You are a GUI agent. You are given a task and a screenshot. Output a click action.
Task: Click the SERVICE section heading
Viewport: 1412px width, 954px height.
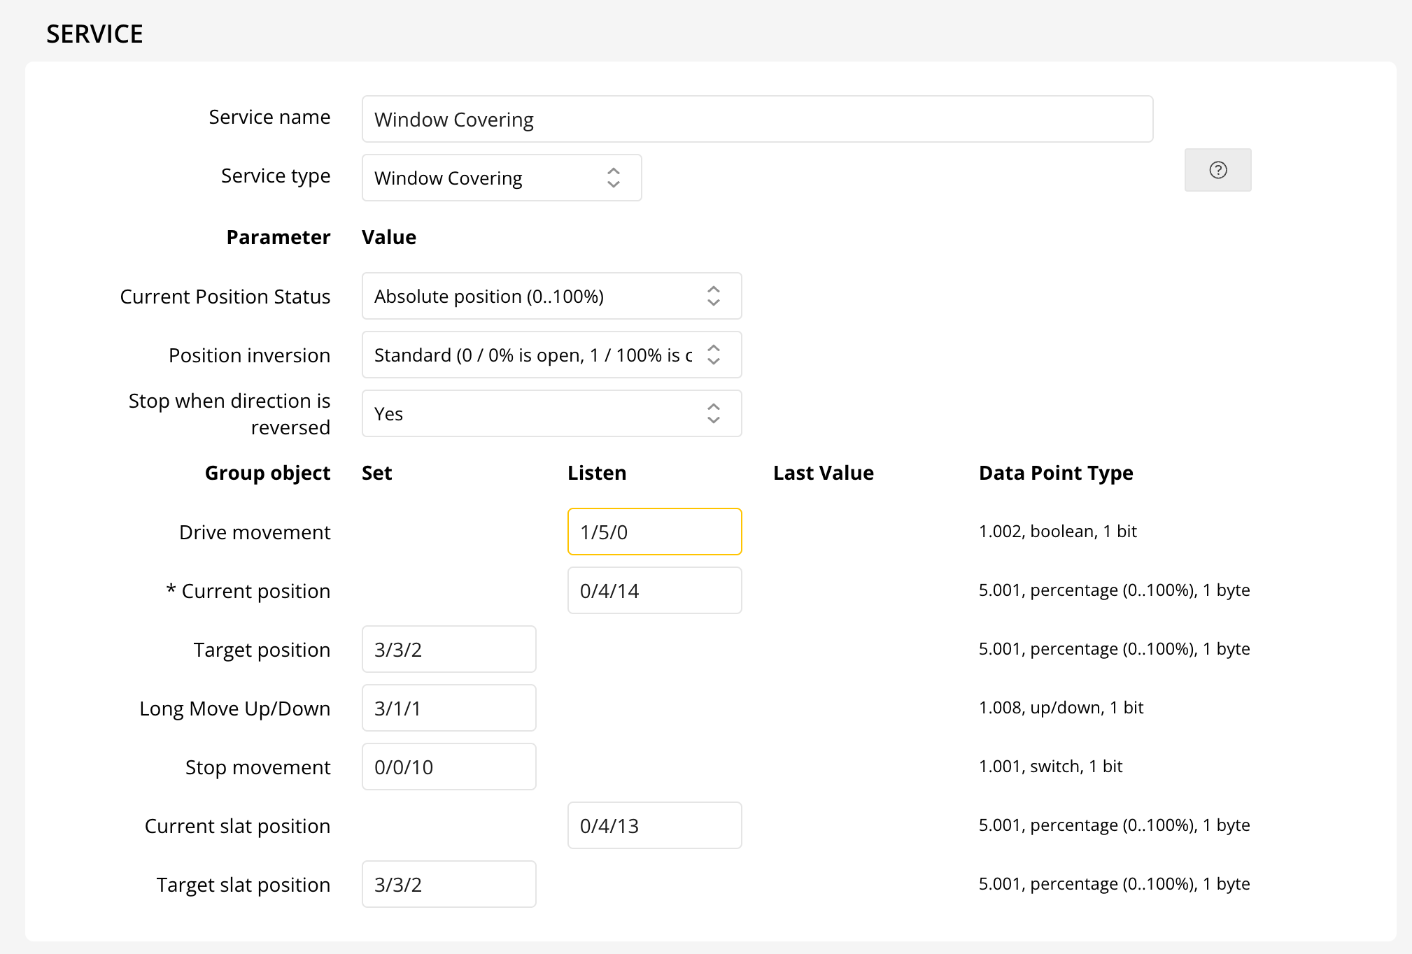(x=94, y=34)
